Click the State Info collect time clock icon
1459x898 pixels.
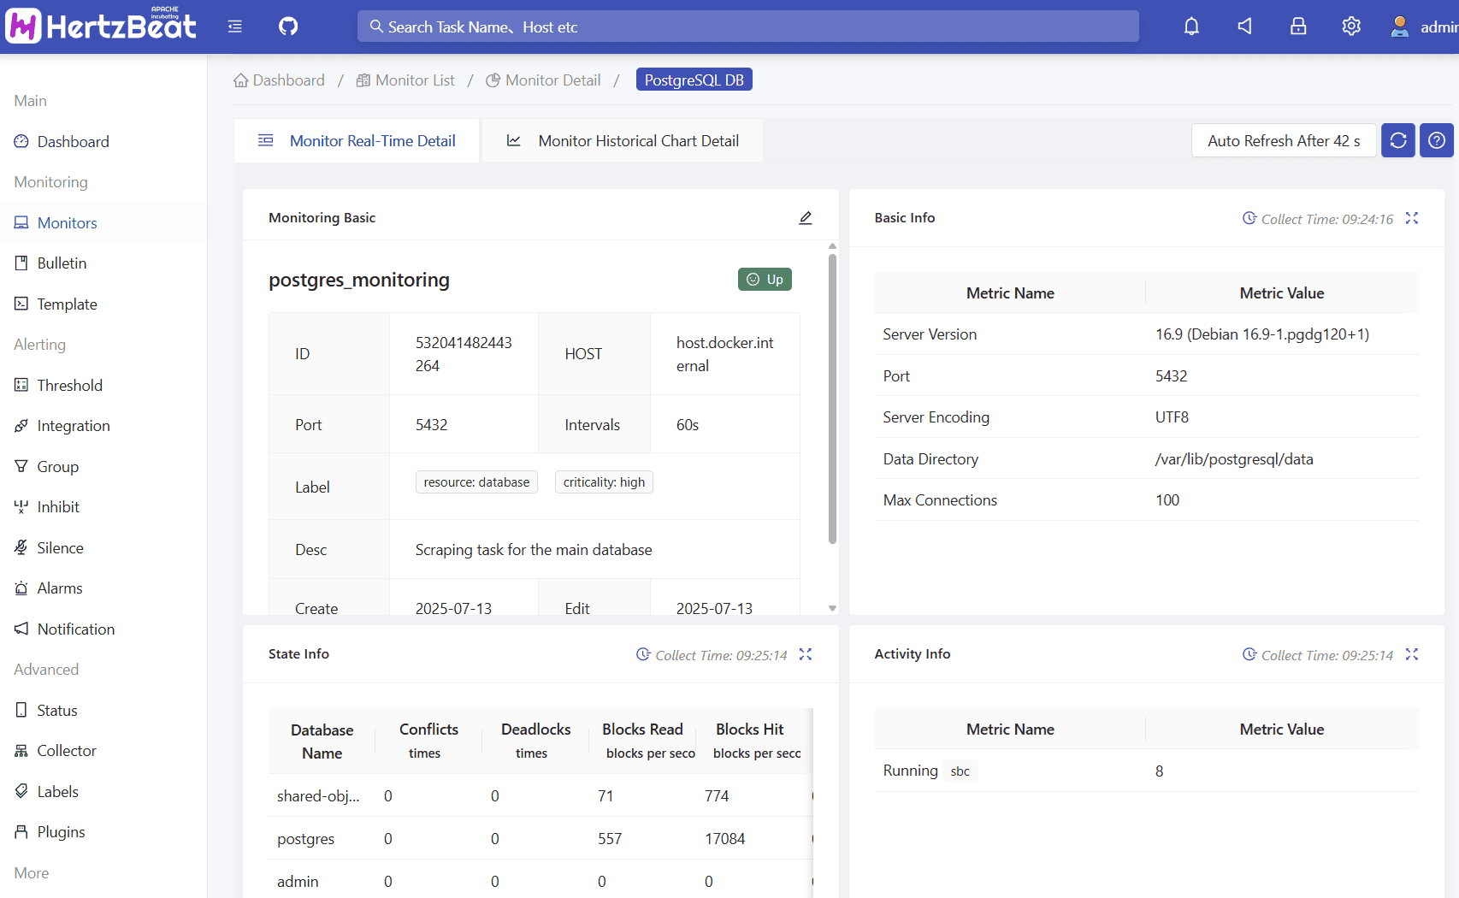[643, 654]
